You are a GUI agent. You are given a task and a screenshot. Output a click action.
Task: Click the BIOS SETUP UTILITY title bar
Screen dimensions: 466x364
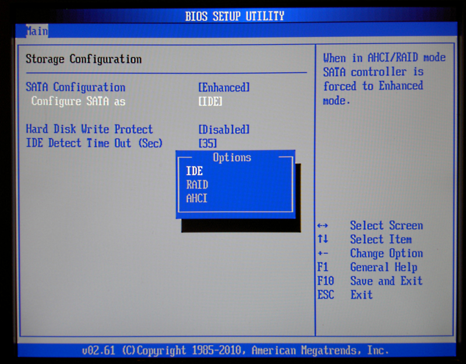tap(233, 15)
